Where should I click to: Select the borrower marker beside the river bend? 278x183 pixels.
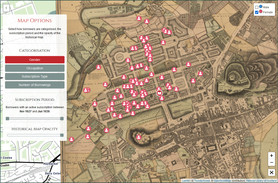point(98,67)
